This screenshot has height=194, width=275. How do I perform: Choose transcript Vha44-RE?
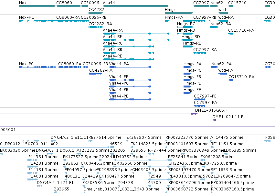pyautogui.click(x=112, y=56)
